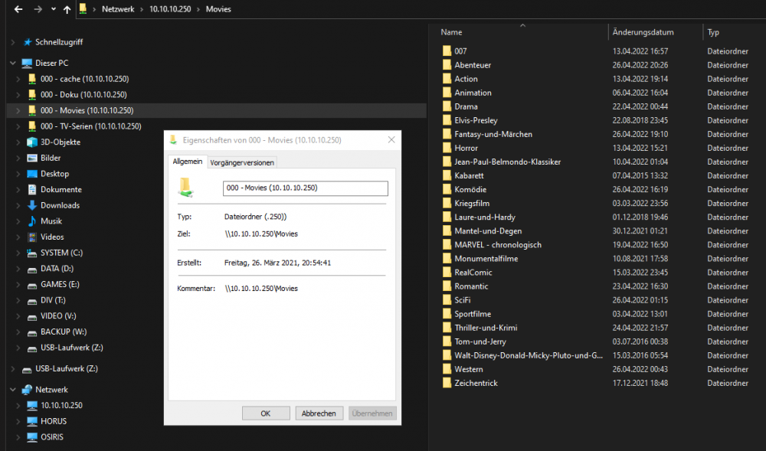Click the Monumentalfilme folder
766x451 pixels.
pyautogui.click(x=486, y=259)
